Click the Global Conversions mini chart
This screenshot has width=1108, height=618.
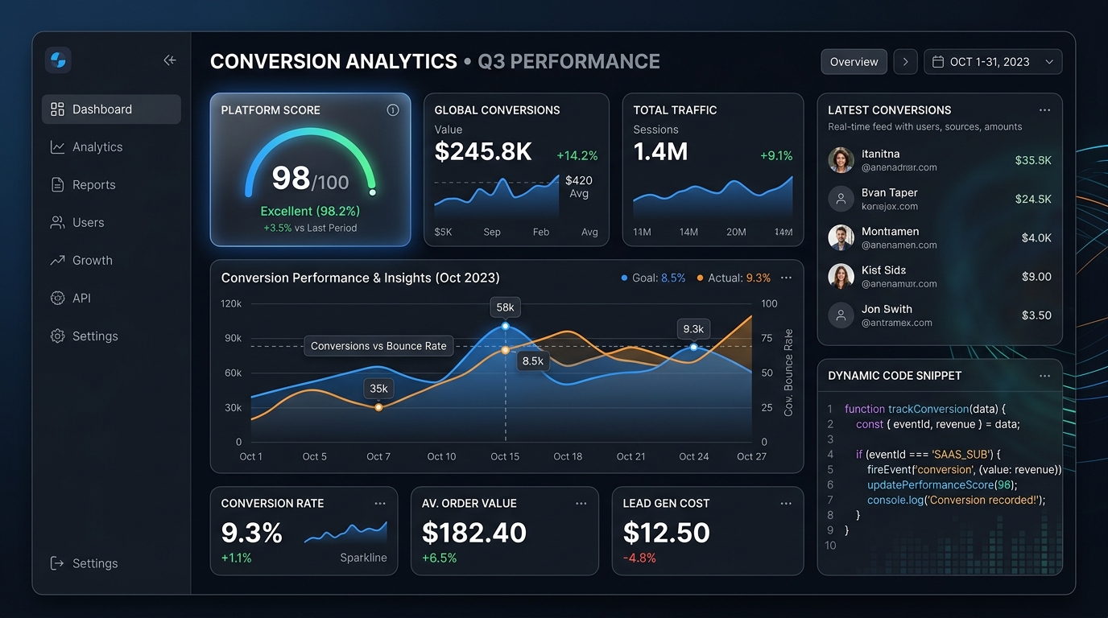pos(497,198)
